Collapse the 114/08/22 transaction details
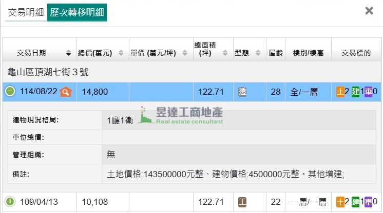The width and height of the screenshot is (383, 213). 10,92
